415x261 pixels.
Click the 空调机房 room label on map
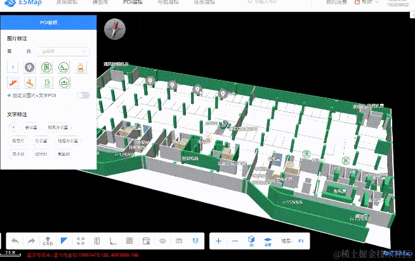tap(190, 158)
